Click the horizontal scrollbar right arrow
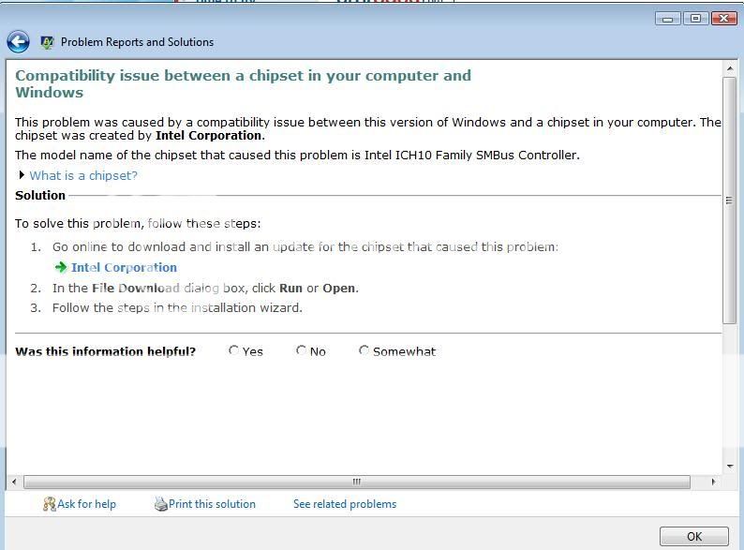 (x=713, y=482)
